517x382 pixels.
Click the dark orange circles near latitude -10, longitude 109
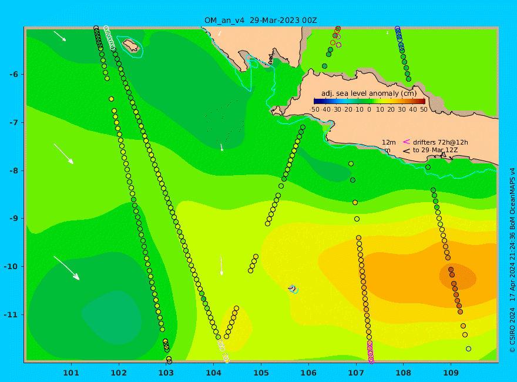pos(455,290)
